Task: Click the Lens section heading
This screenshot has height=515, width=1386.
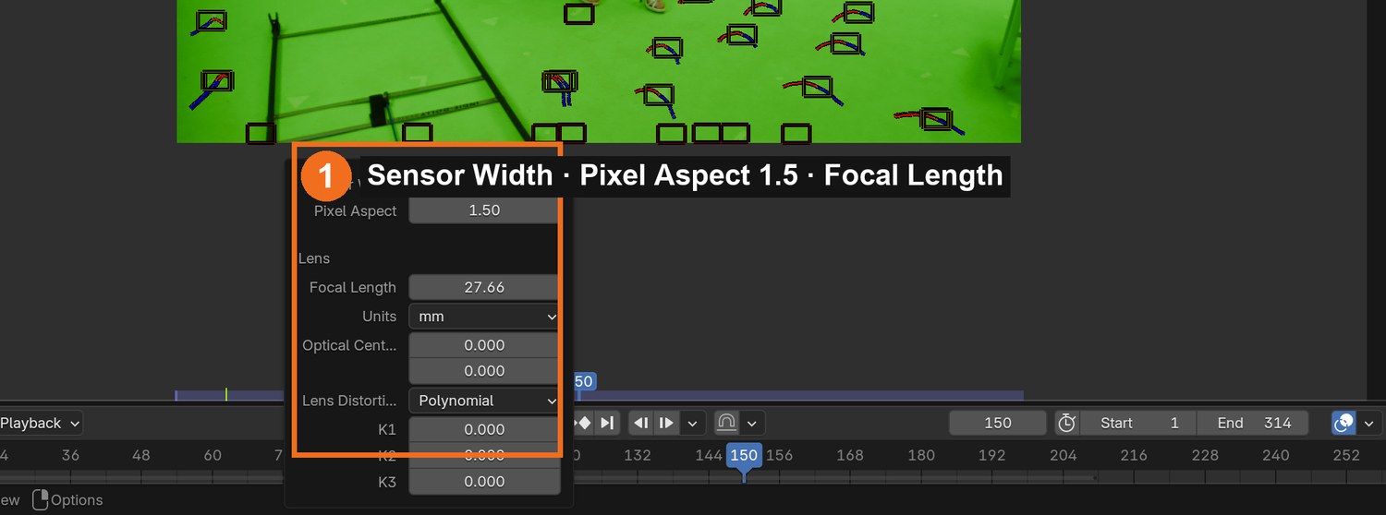Action: (x=314, y=258)
